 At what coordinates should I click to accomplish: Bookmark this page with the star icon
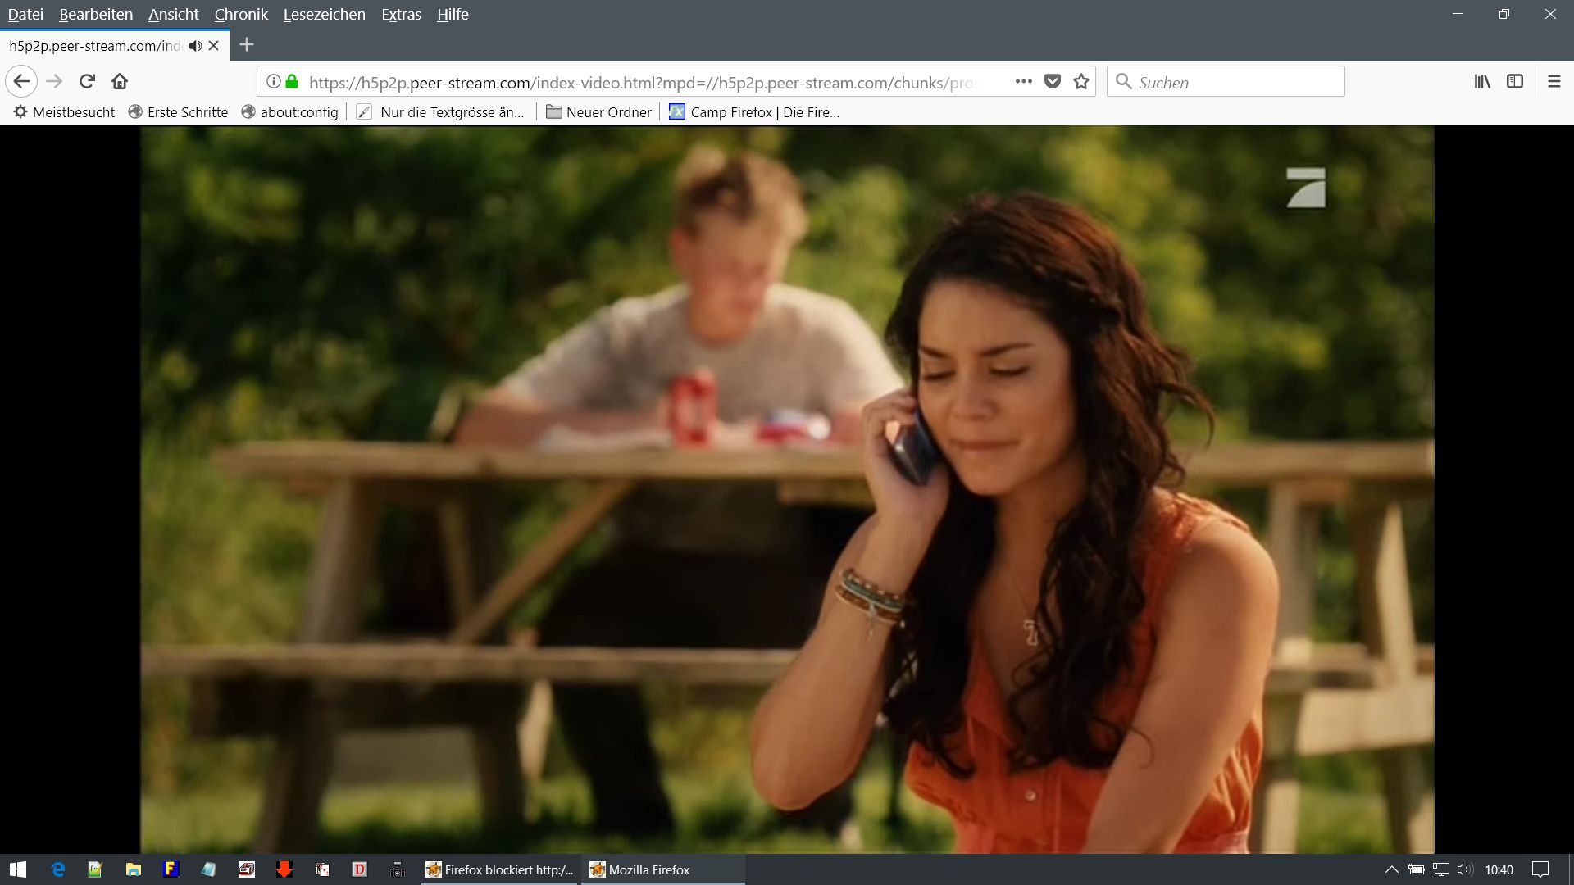[1081, 81]
